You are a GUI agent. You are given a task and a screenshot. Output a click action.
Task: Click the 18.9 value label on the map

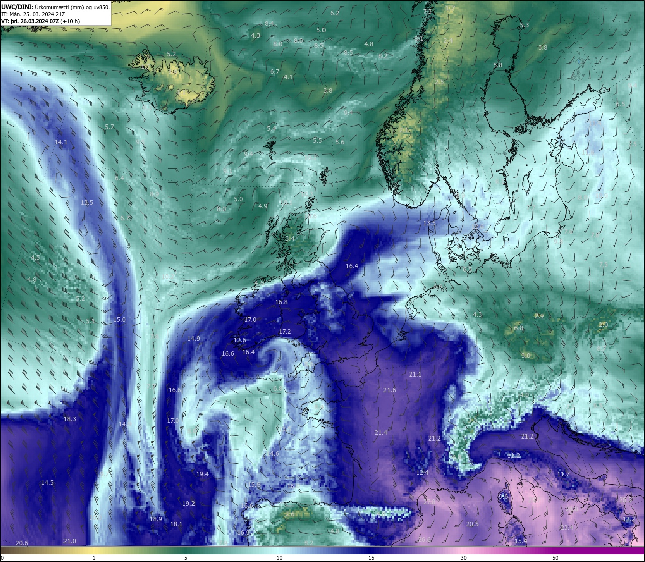click(156, 519)
